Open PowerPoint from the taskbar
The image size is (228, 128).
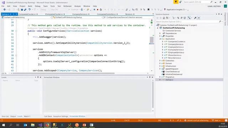tap(84, 125)
